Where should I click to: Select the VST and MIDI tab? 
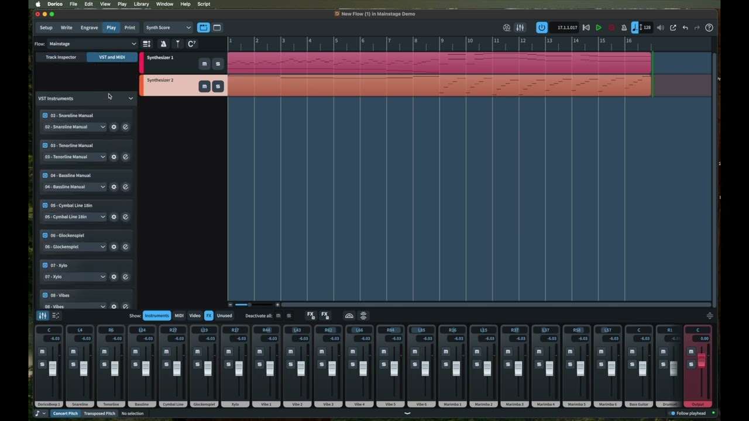[112, 57]
